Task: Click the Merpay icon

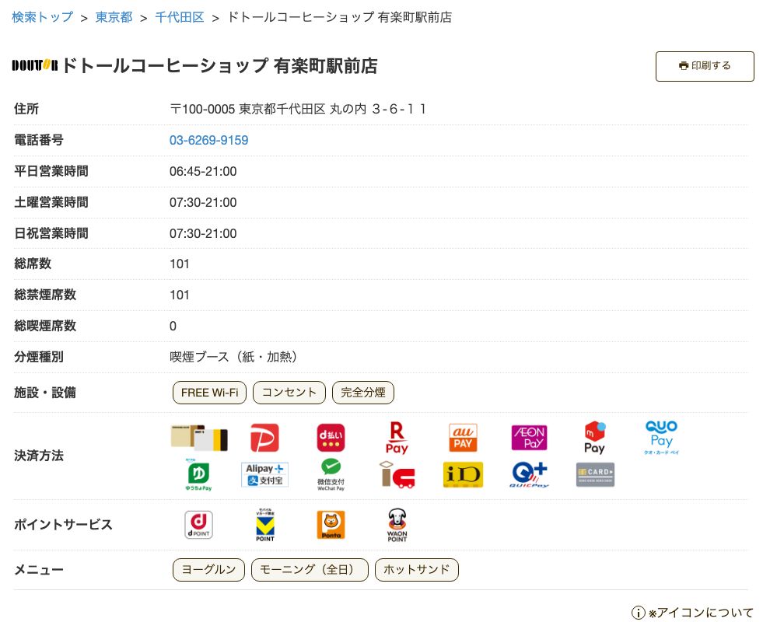Action: click(595, 438)
